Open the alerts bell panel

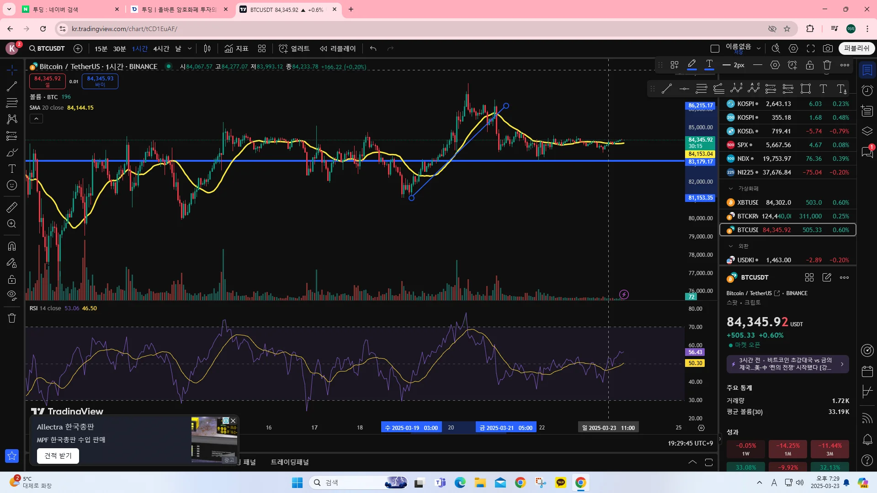[x=867, y=440]
